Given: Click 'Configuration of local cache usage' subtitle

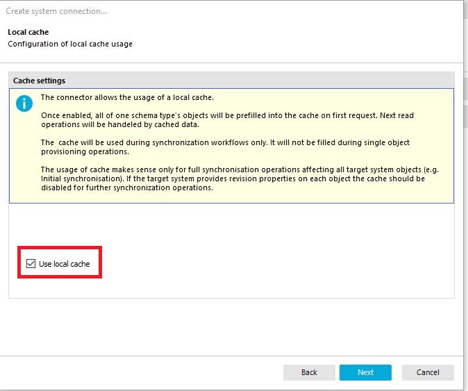Looking at the screenshot, I should click(x=70, y=44).
